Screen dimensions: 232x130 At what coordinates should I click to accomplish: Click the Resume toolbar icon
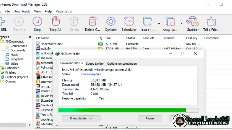(19, 21)
